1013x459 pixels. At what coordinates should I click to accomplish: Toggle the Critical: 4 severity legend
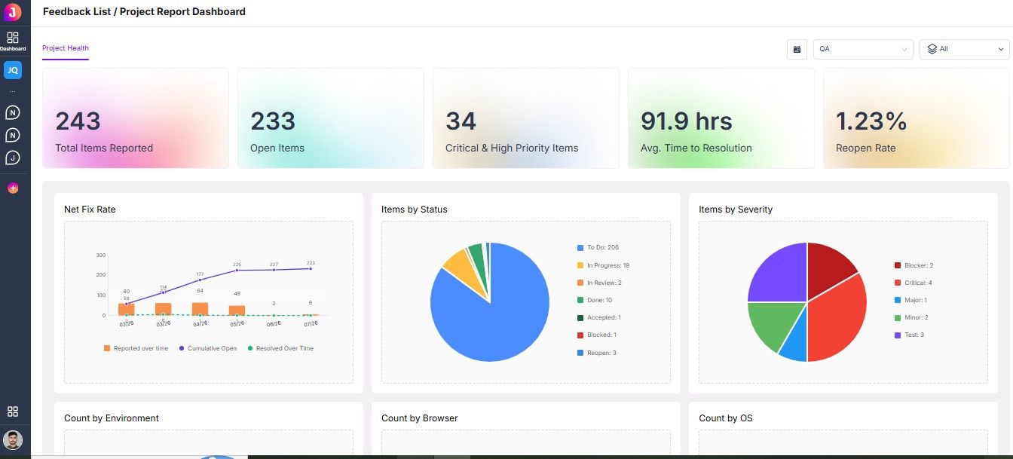[913, 283]
